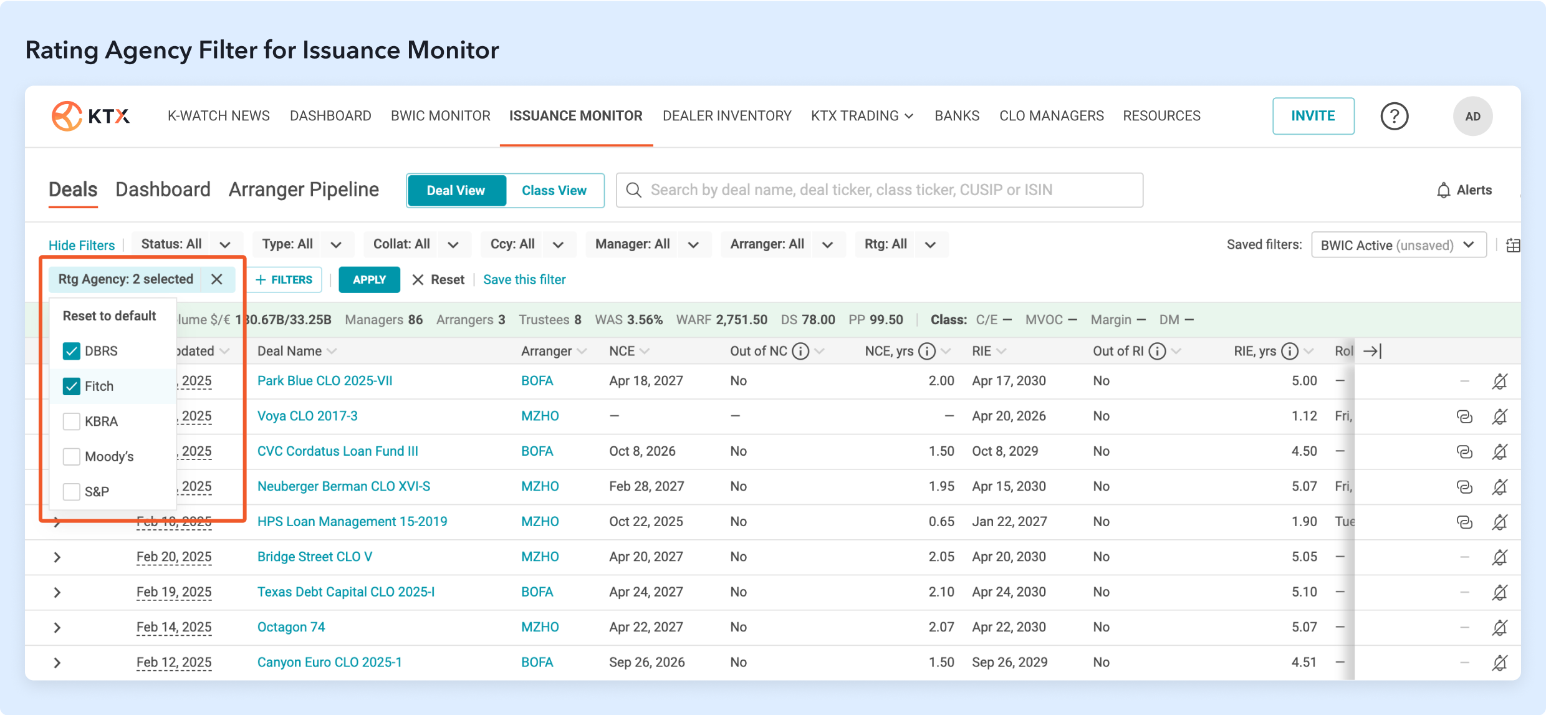Click the KTX logo
The width and height of the screenshot is (1546, 715).
point(91,116)
